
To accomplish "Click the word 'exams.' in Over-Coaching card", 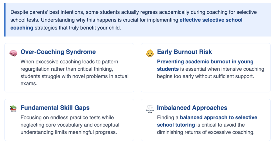I will 29,84.
